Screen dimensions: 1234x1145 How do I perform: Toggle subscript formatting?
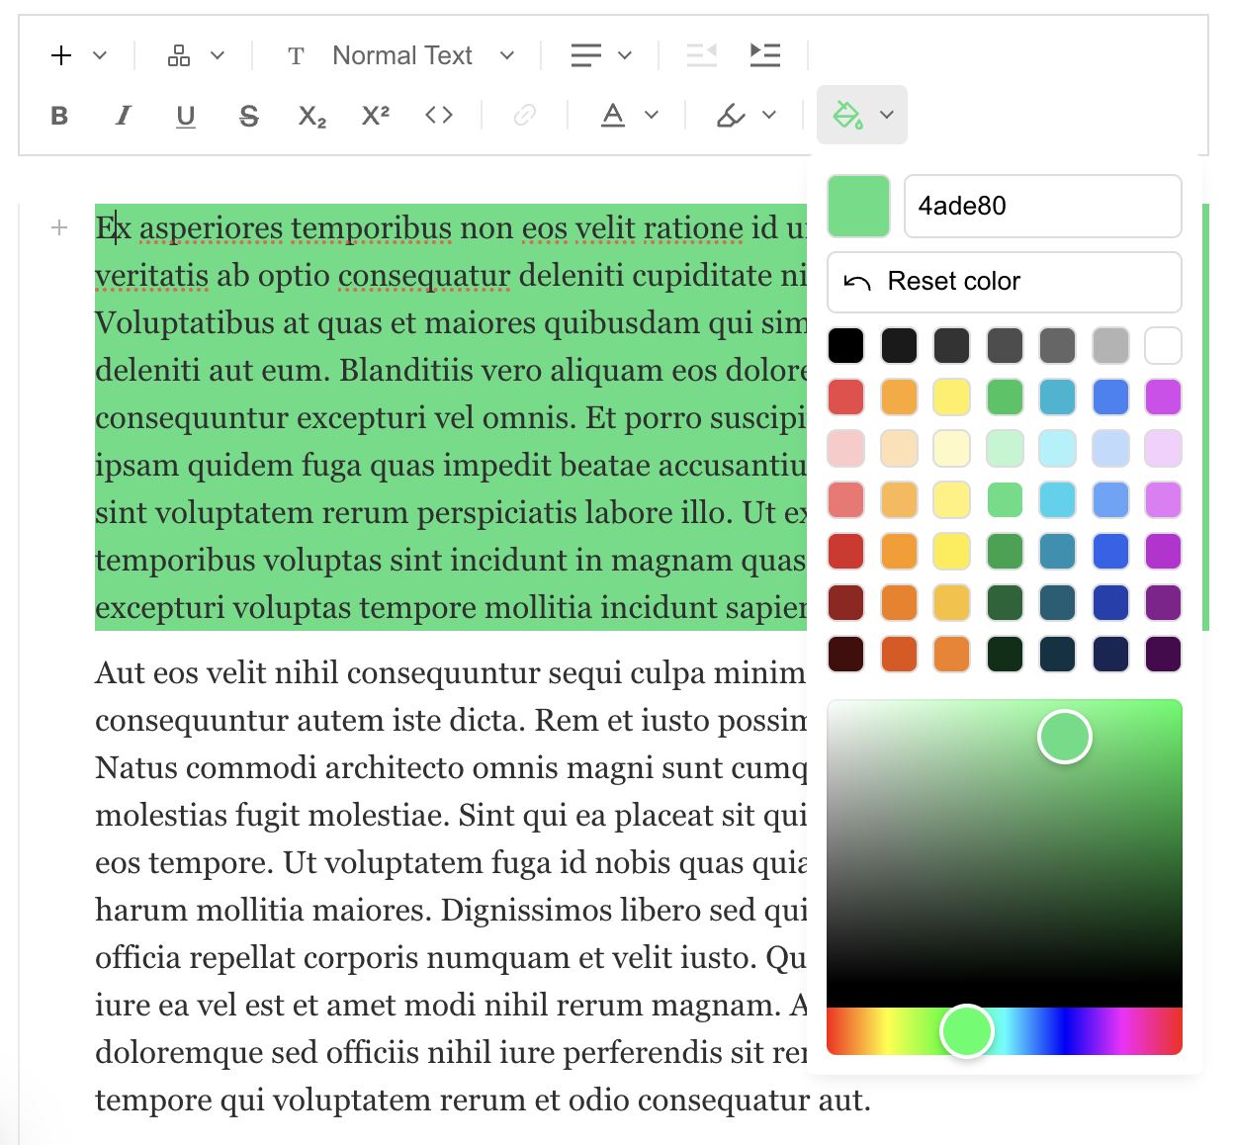312,117
